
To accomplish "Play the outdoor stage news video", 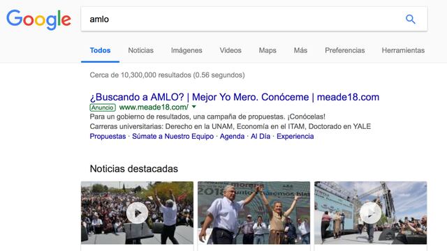I will click(371, 213).
